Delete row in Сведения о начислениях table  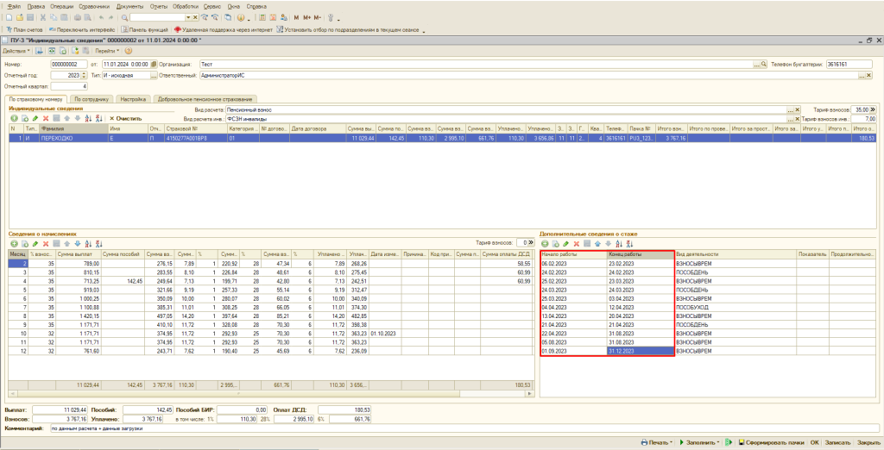(x=46, y=243)
